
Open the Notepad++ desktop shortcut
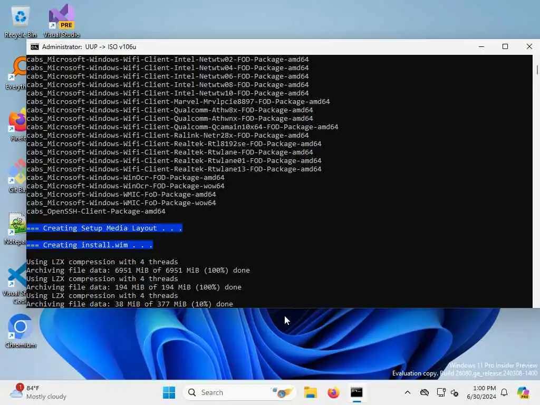pos(16,228)
